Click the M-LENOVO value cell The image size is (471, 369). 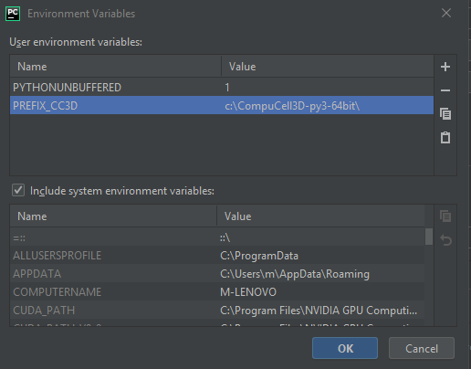(320, 292)
